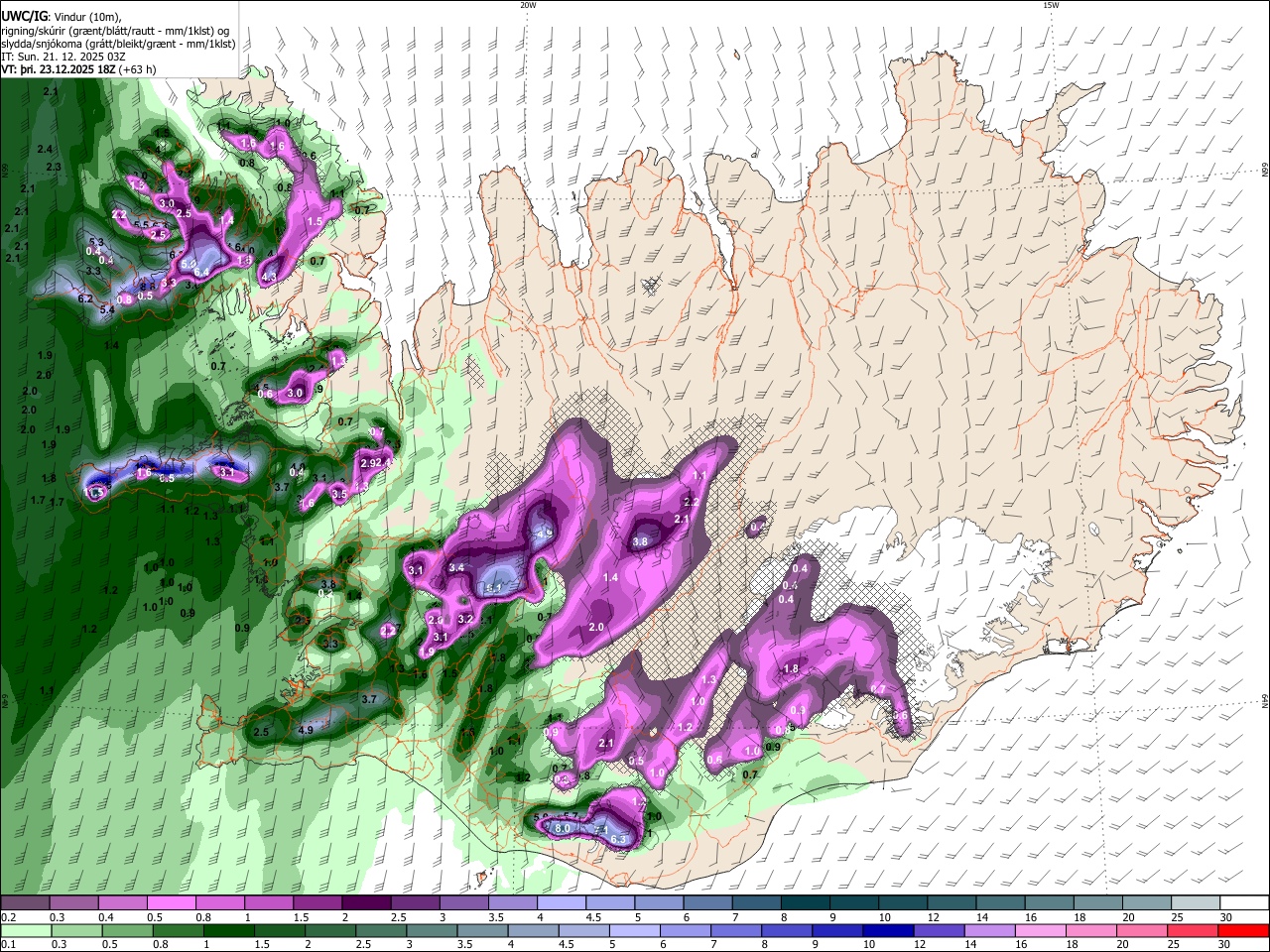The height and width of the screenshot is (952, 1270).
Task: Select the lower legend bright red swatch after 30
Action: pyautogui.click(x=1244, y=931)
